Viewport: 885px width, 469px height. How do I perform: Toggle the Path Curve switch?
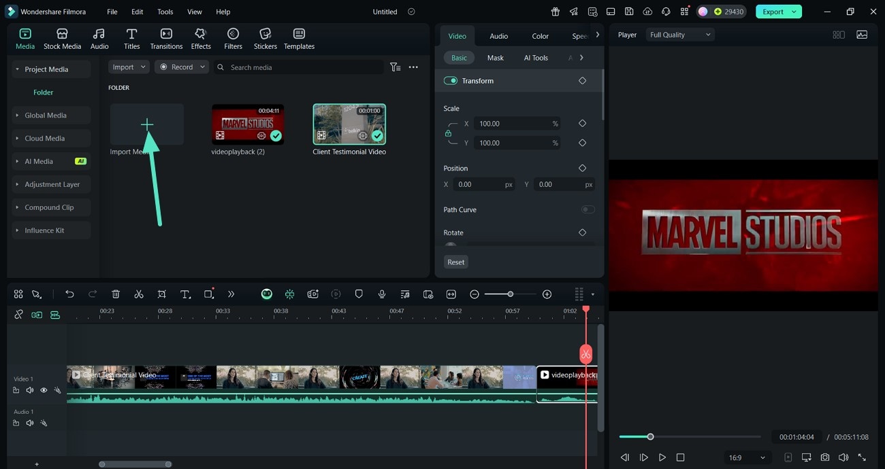point(588,209)
